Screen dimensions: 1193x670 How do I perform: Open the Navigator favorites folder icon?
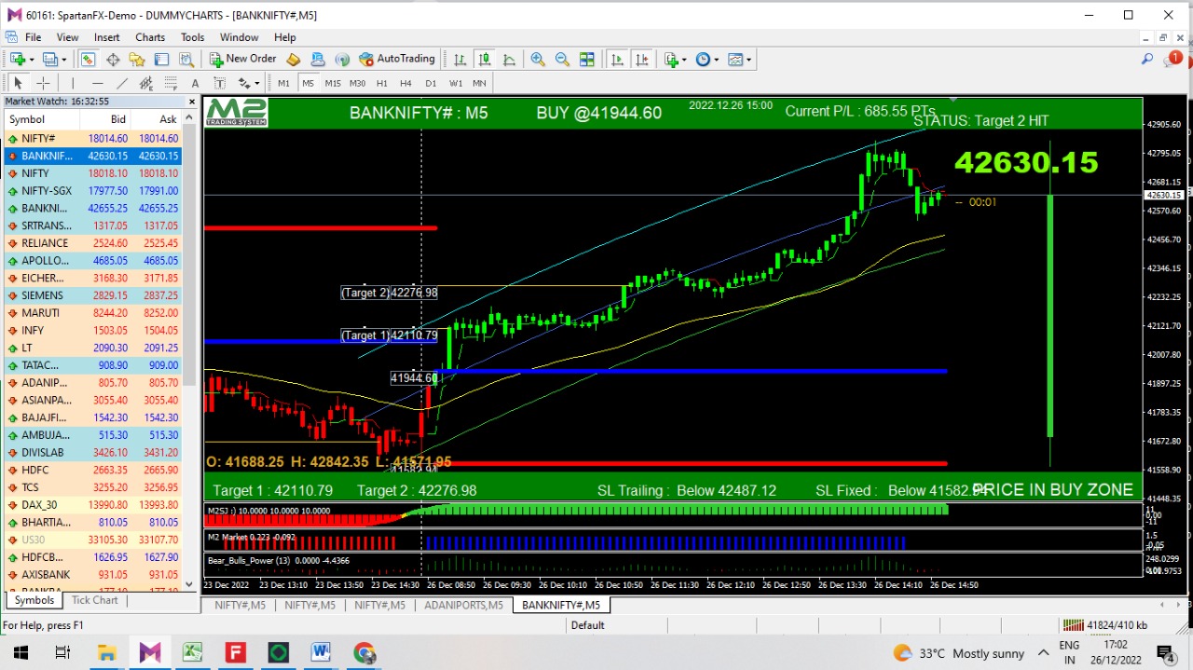pos(137,60)
